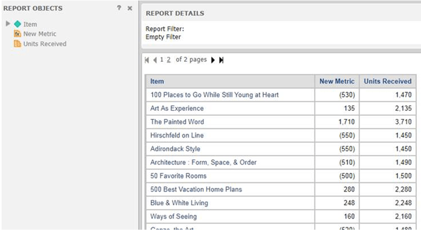
Task: Select New Metric in Report Objects list
Action: [x=40, y=34]
